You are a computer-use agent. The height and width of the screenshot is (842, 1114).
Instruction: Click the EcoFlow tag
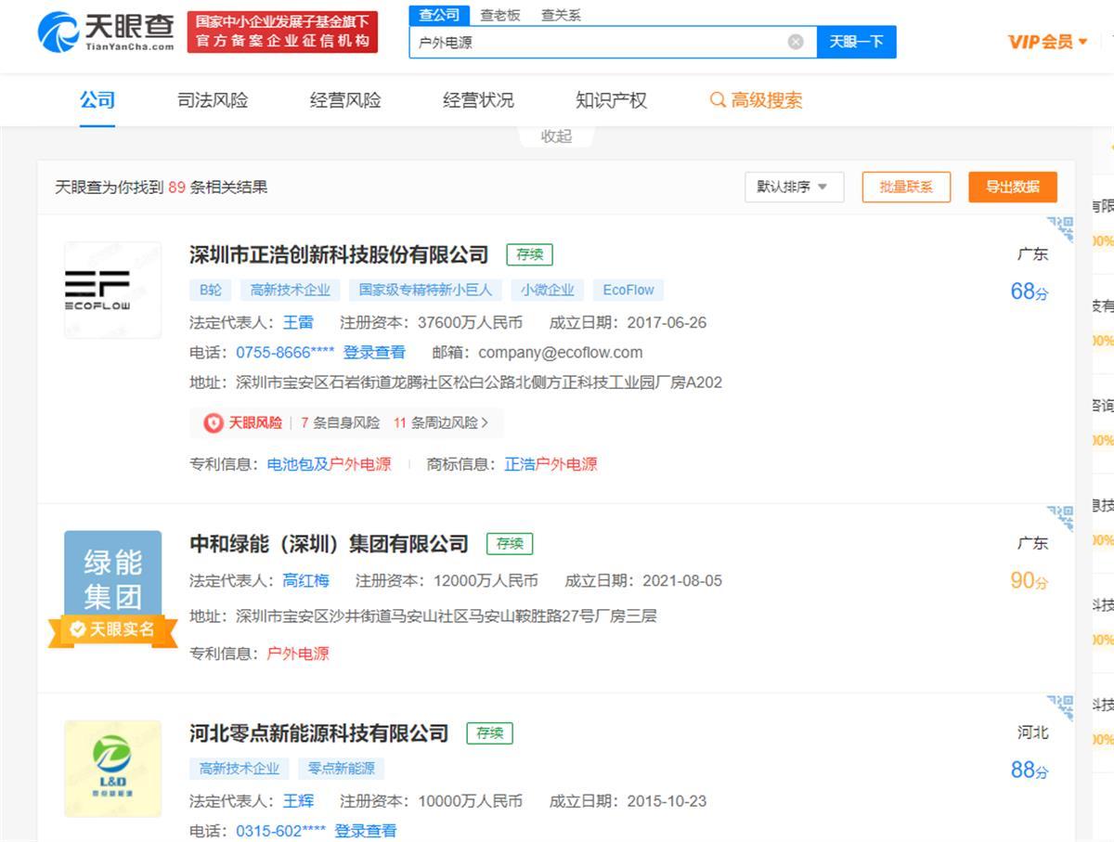tap(628, 290)
